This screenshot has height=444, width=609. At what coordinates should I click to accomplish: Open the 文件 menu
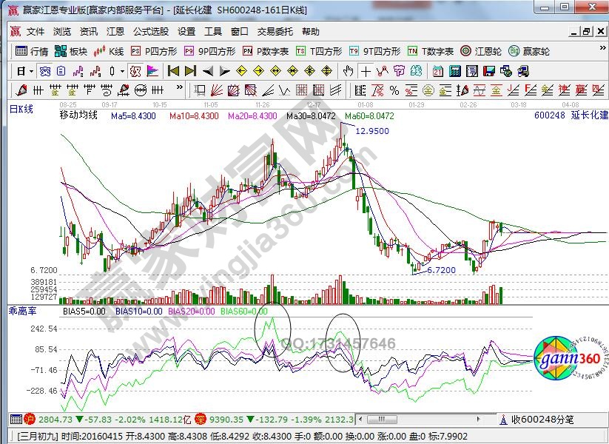click(36, 32)
